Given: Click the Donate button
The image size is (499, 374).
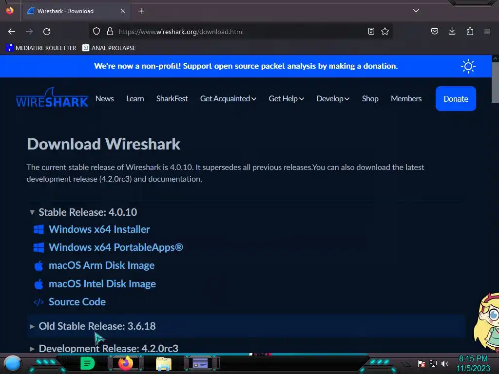Looking at the screenshot, I should (456, 98).
